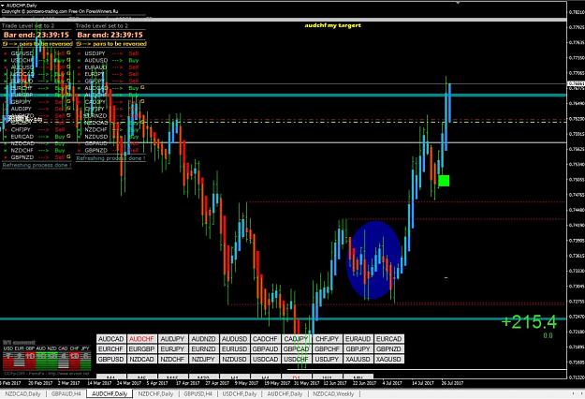Open the window menu arrow beside AUDCHF,Daily title
This screenshot has height=399, width=585.
point(3,6)
